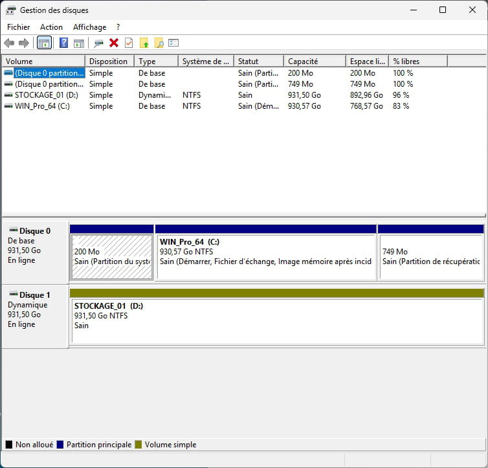Screen dimensions: 488x468
Task: Select the WIN_Pro_64 (C:) partition graphic
Action: tap(265, 256)
